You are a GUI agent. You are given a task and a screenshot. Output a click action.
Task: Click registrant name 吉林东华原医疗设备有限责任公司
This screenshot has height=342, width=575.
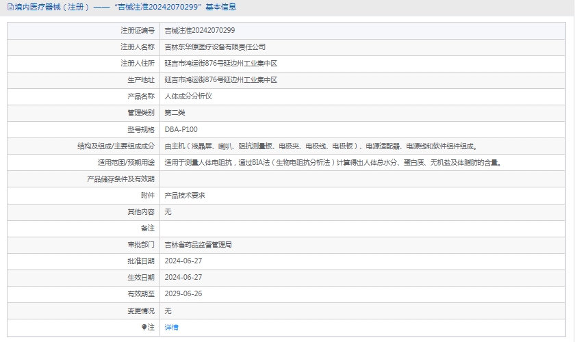point(215,47)
